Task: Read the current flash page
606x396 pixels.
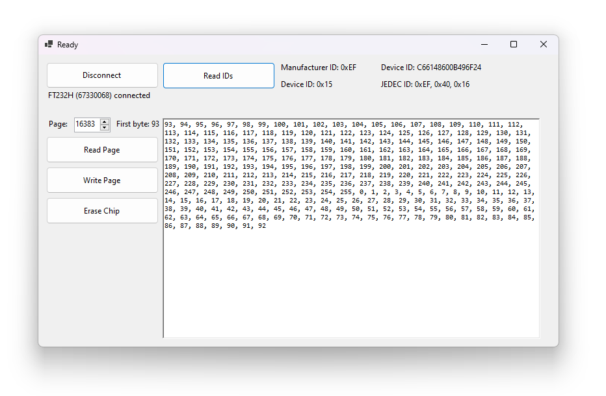Action: tap(102, 150)
